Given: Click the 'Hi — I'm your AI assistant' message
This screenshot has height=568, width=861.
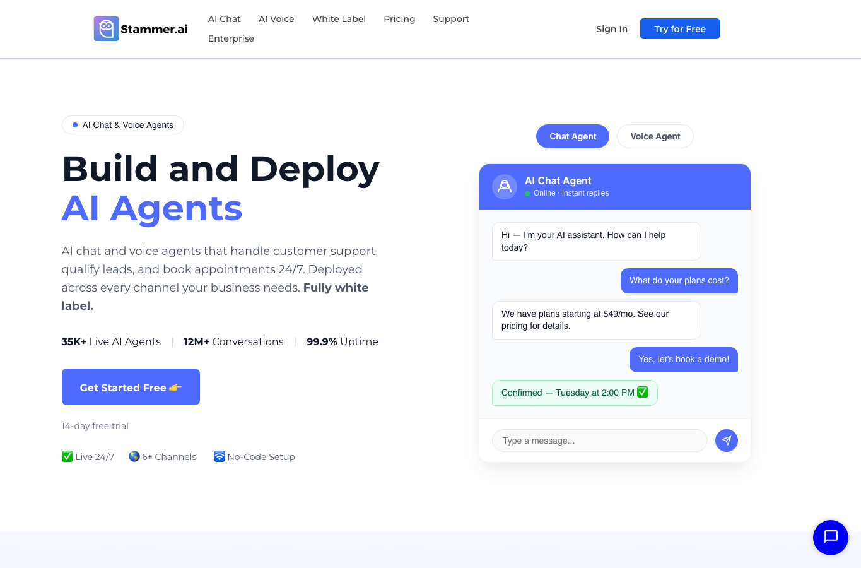Looking at the screenshot, I should click(x=597, y=241).
